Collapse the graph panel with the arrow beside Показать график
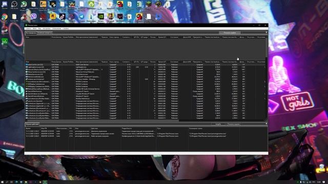The image size is (328, 184). pyautogui.click(x=266, y=33)
